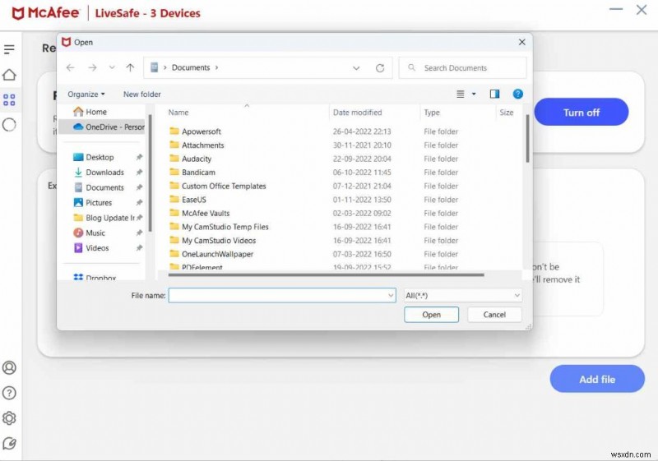658x461 pixels.
Task: Open the account profile icon in McAfee sidebar
Action: coord(9,367)
